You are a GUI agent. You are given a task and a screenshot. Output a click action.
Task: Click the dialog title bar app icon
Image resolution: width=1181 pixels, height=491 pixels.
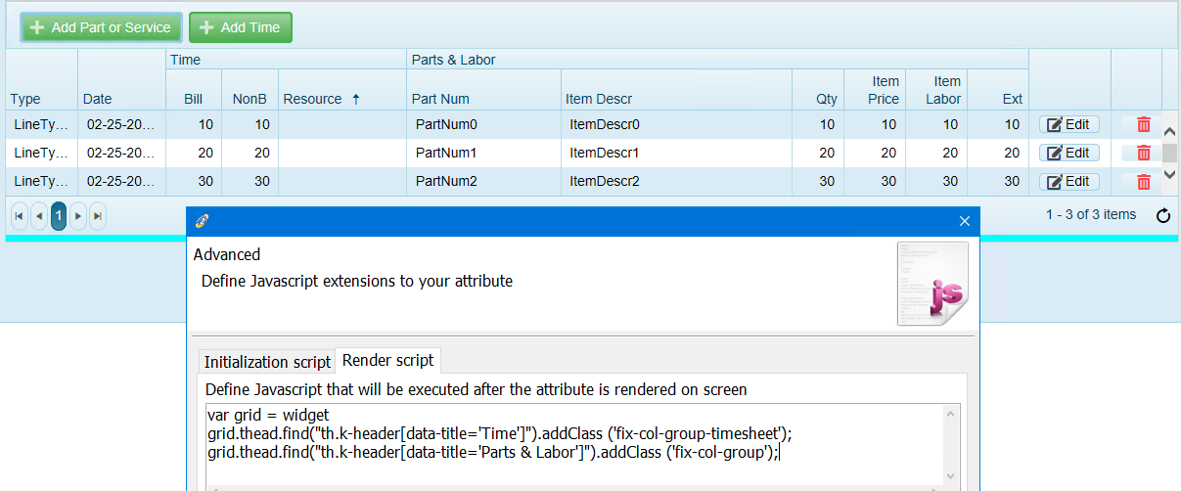pos(203,221)
